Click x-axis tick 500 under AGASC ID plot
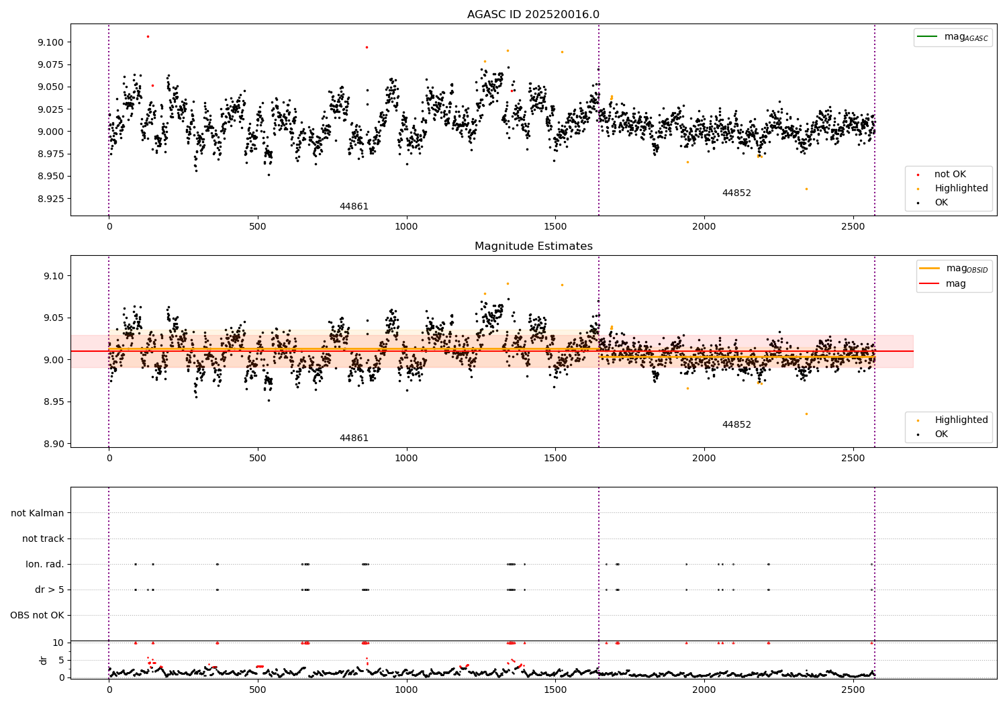This screenshot has height=705, width=1007. 258,227
